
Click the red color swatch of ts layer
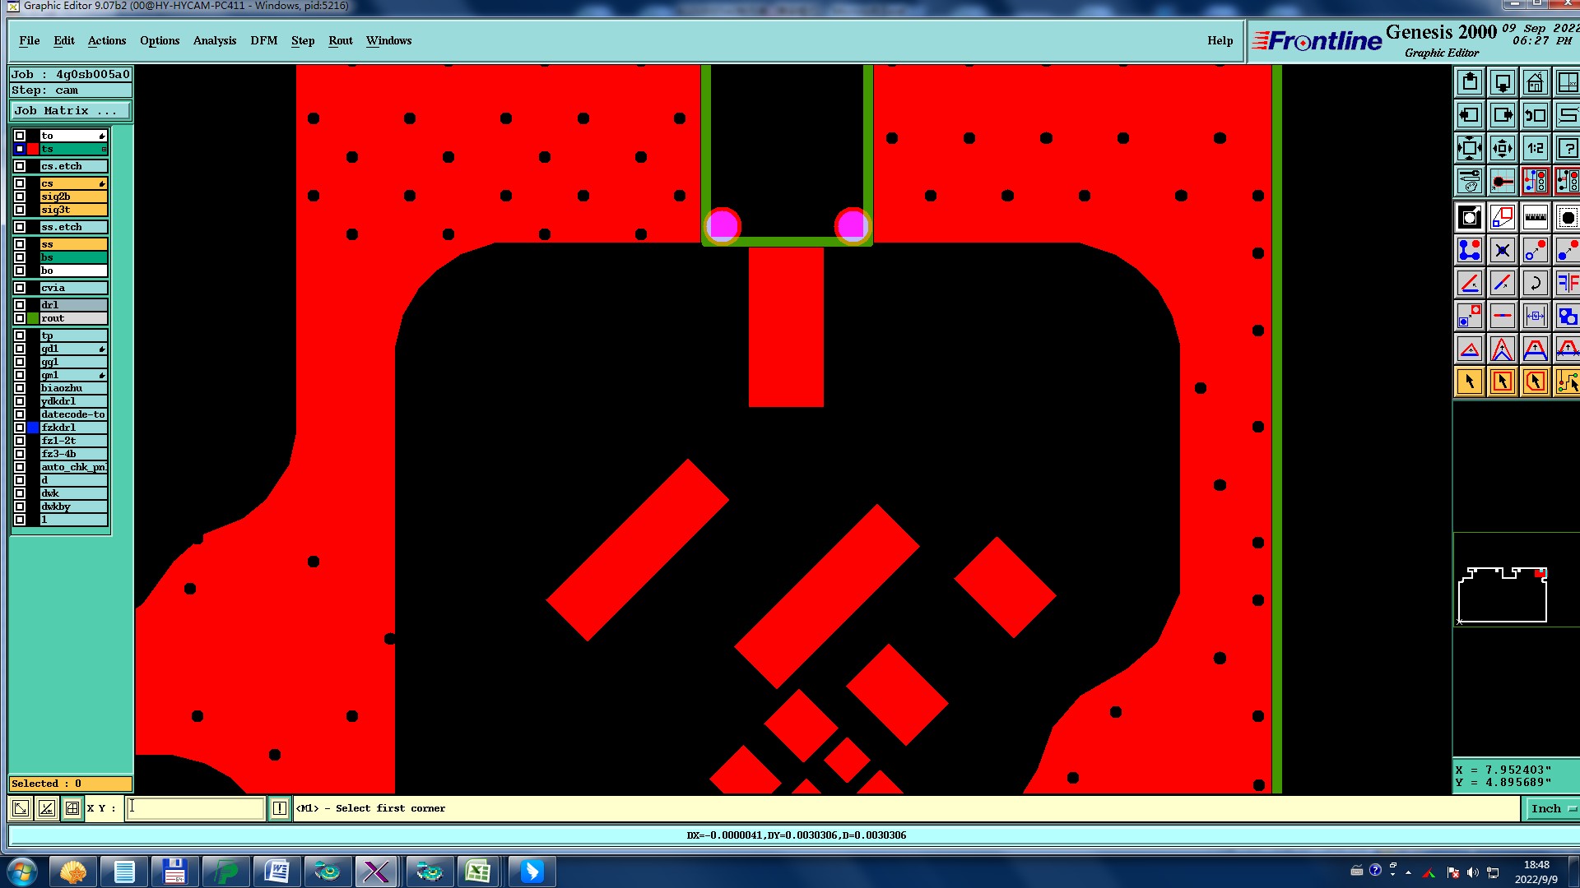pyautogui.click(x=33, y=149)
